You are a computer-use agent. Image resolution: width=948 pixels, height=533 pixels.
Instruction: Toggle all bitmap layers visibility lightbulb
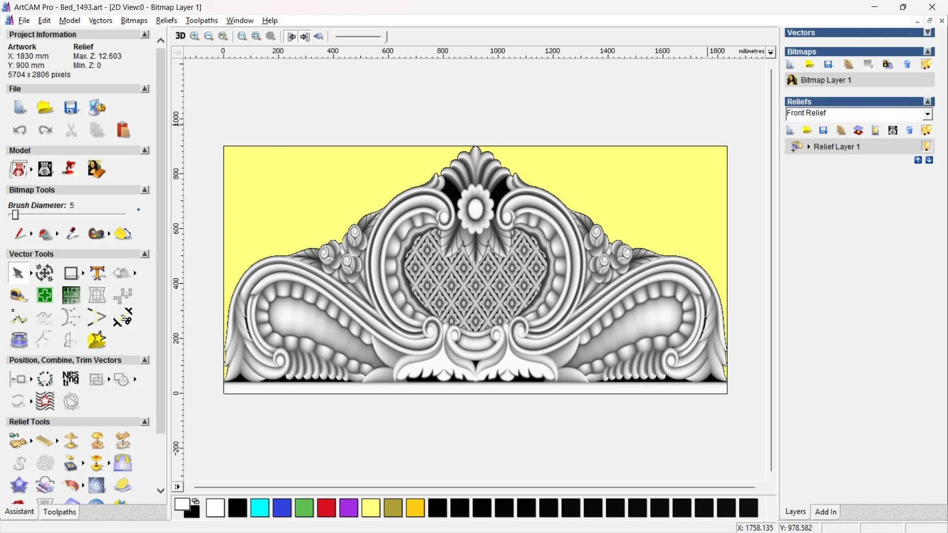pos(926,65)
